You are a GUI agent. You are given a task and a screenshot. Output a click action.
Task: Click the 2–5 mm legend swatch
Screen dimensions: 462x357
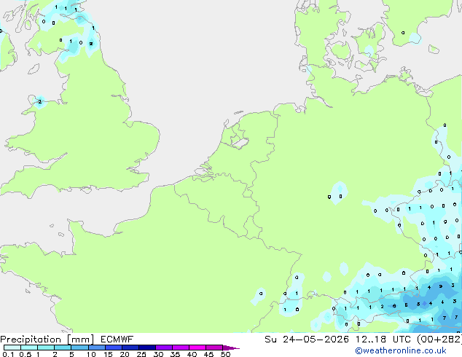[63, 348]
